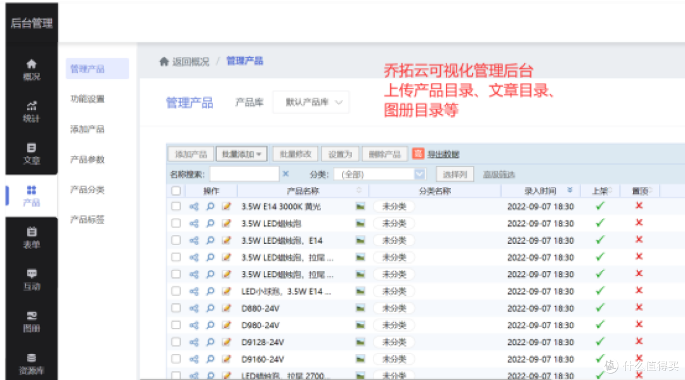Click 返回概况 breadcrumb link
This screenshot has height=380, width=685.
click(x=191, y=61)
